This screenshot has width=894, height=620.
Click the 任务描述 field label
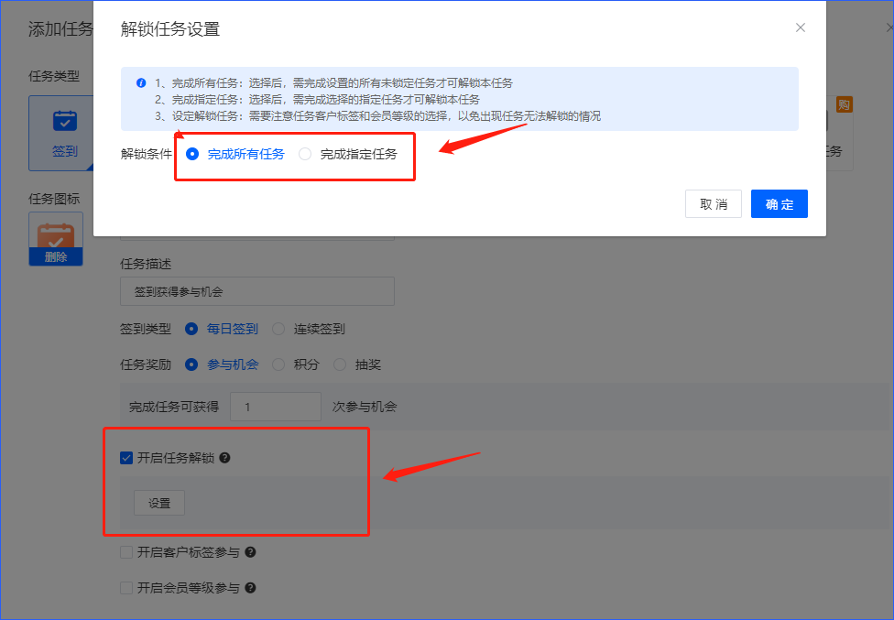tap(146, 264)
